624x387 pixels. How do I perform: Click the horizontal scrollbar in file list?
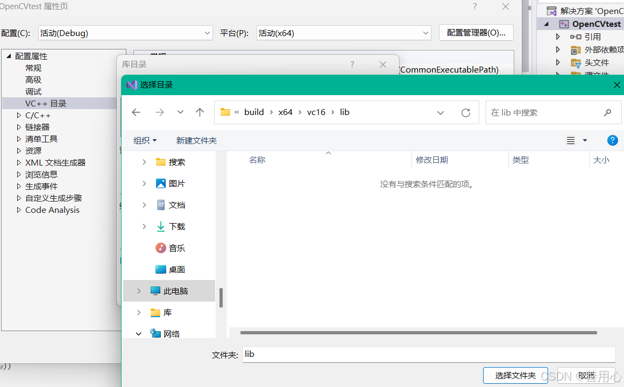click(419, 333)
